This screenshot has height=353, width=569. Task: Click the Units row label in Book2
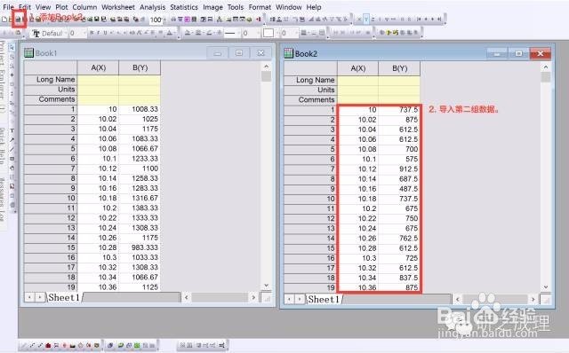pos(310,90)
